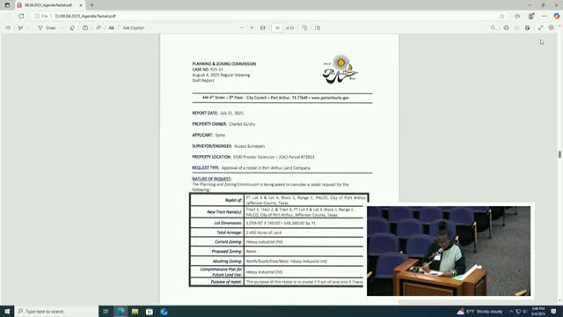Viewport: 563px width, 317px height.
Task: Click the City of Port Arthur logo
Action: pyautogui.click(x=340, y=70)
